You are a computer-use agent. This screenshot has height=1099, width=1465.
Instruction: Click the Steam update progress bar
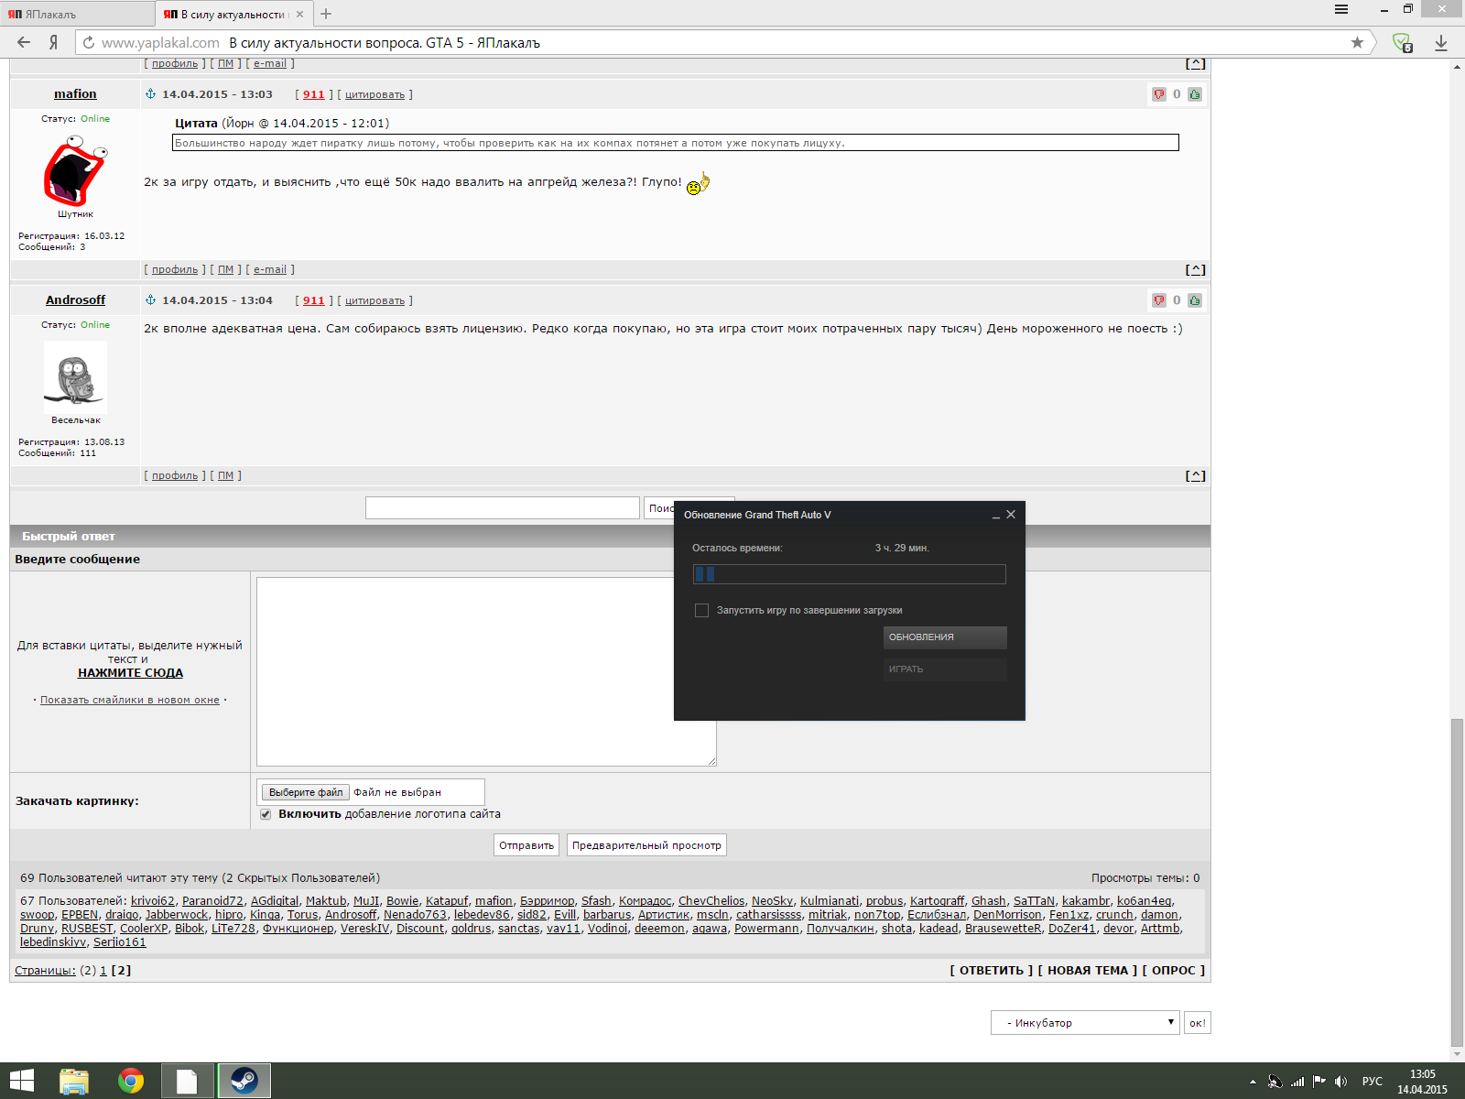(850, 574)
